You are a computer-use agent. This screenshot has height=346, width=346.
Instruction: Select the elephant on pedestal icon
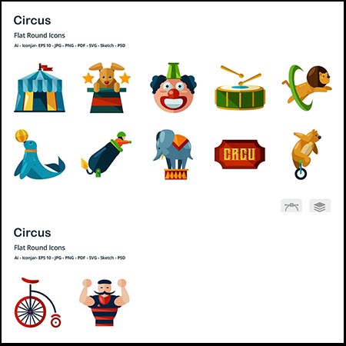click(x=173, y=155)
